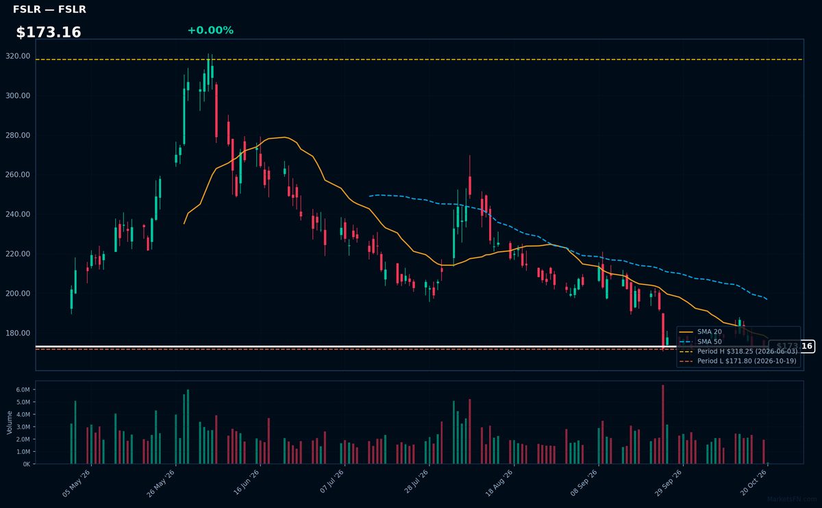The height and width of the screenshot is (508, 822).
Task: Click the SMA 20 legend entry
Action: tap(701, 331)
